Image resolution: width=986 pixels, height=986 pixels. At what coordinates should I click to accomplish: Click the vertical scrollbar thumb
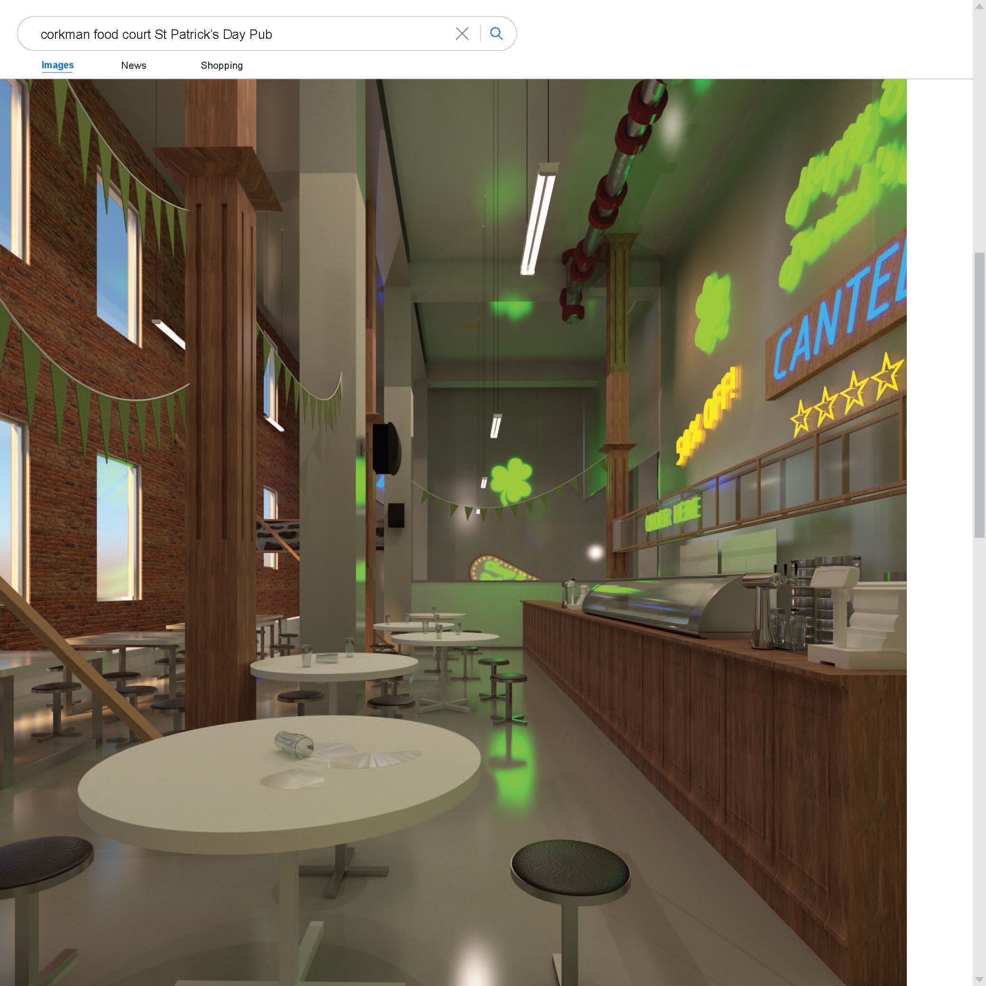coord(979,396)
